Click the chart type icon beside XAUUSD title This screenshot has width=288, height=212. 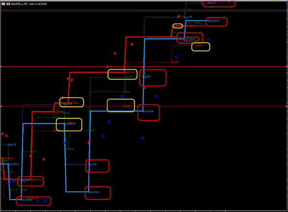click(8, 4)
